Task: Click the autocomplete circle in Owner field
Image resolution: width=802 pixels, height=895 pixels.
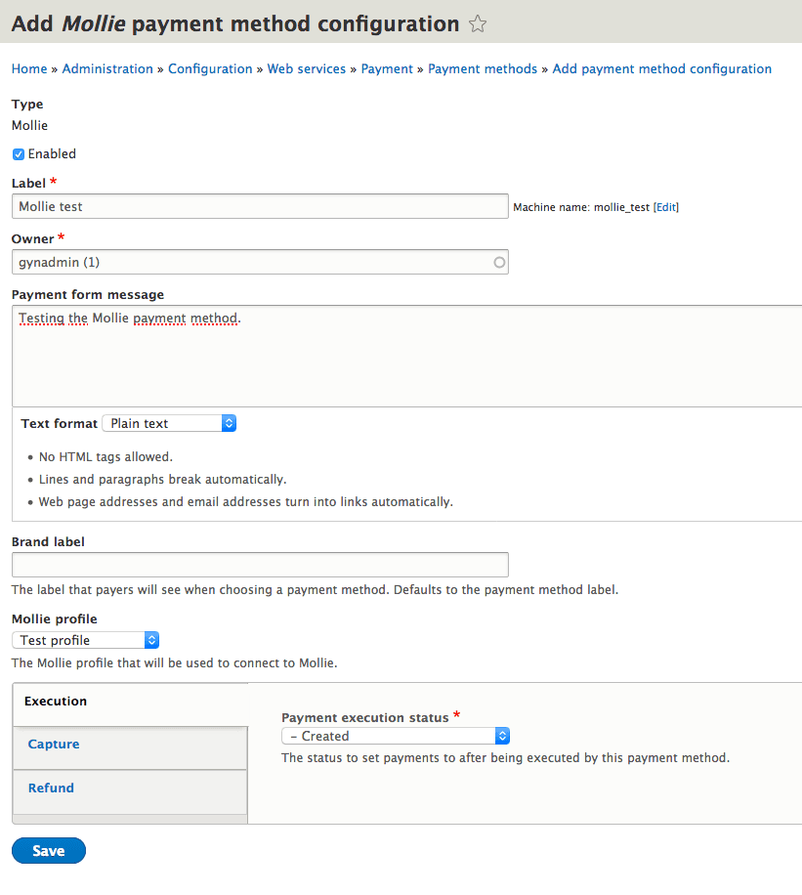Action: [499, 262]
